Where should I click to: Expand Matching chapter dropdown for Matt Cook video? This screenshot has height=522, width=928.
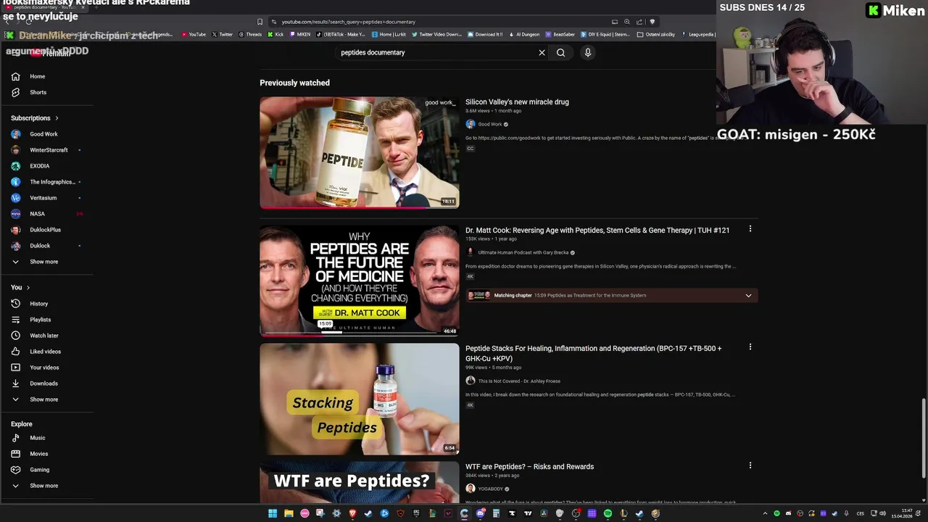pyautogui.click(x=748, y=296)
